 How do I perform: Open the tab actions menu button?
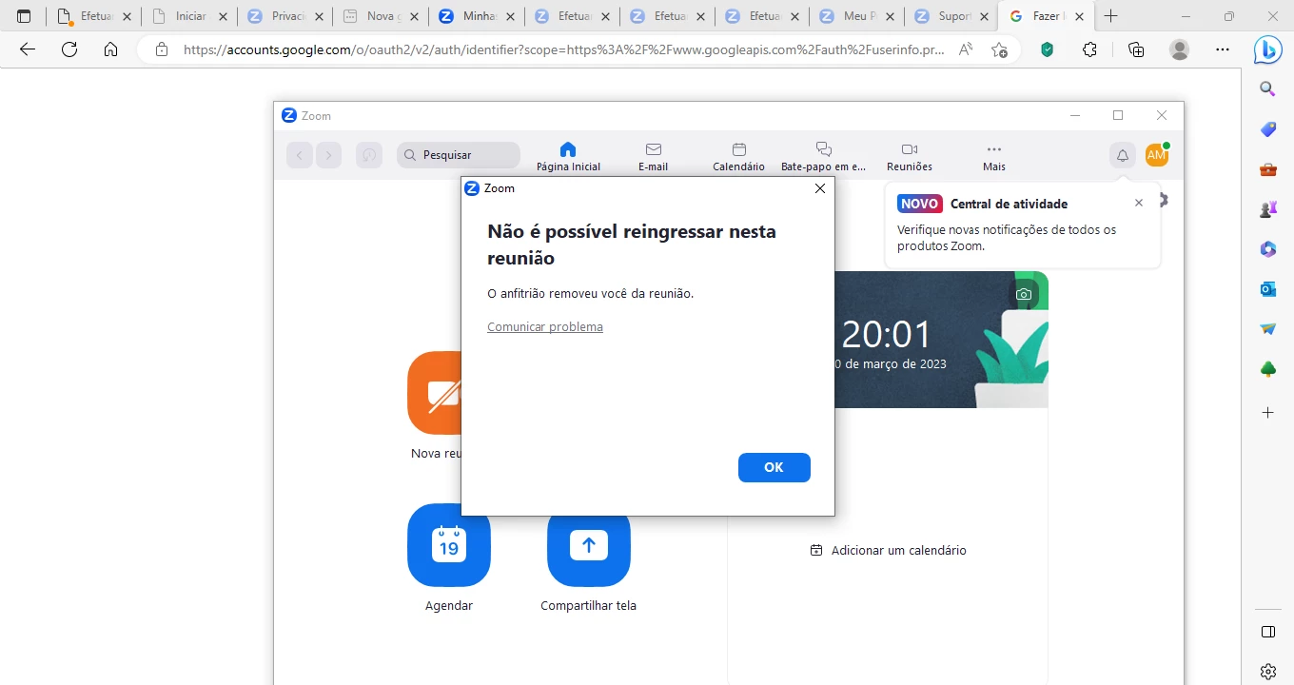pos(24,16)
